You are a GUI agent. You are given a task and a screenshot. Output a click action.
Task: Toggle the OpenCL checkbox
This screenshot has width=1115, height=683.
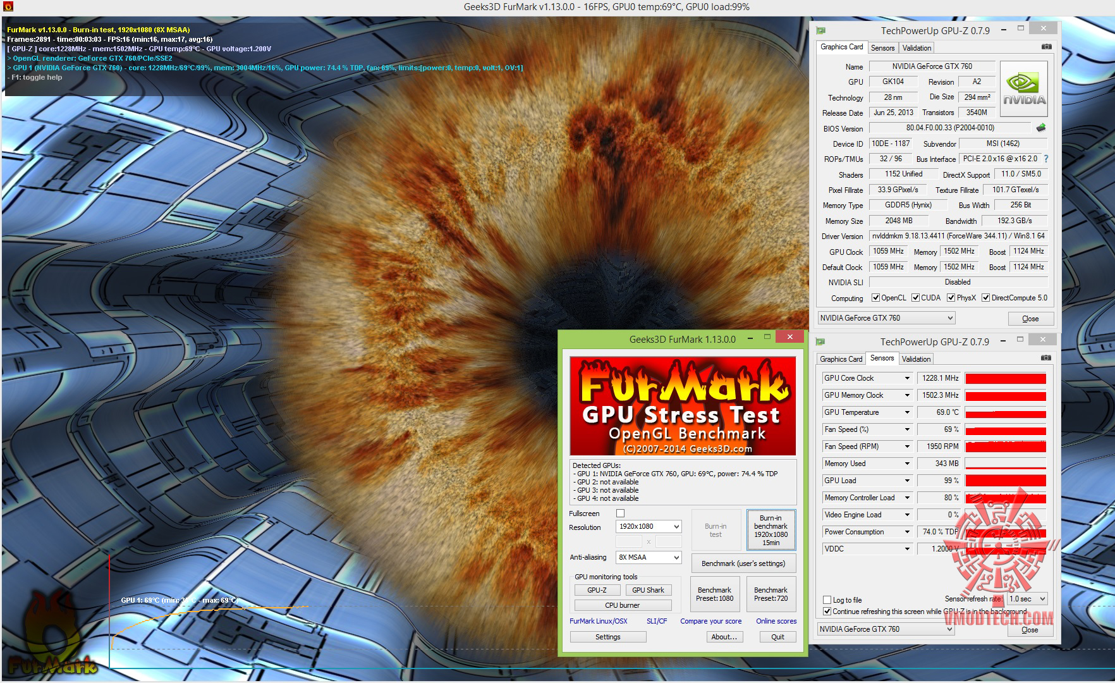pyautogui.click(x=875, y=298)
